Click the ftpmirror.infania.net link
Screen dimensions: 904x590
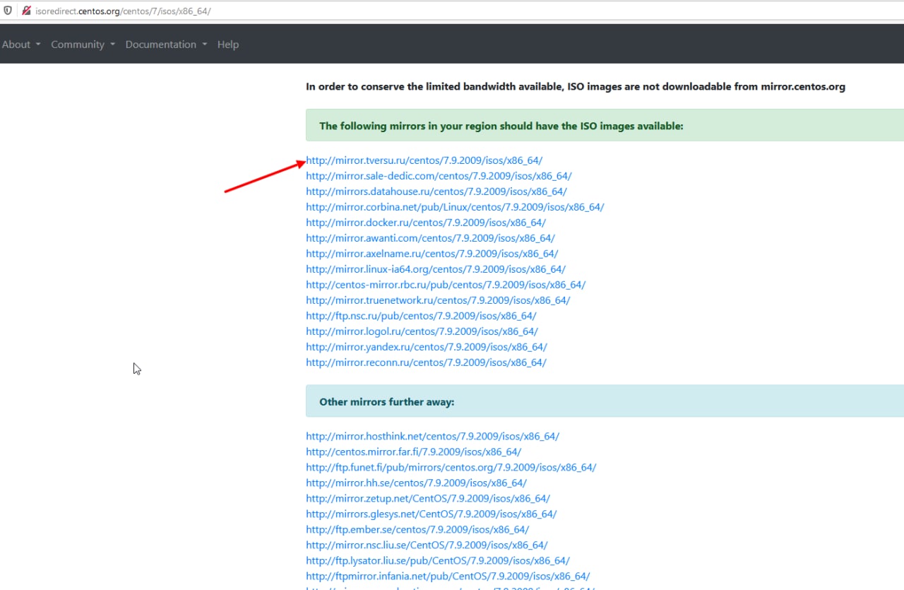pos(448,577)
